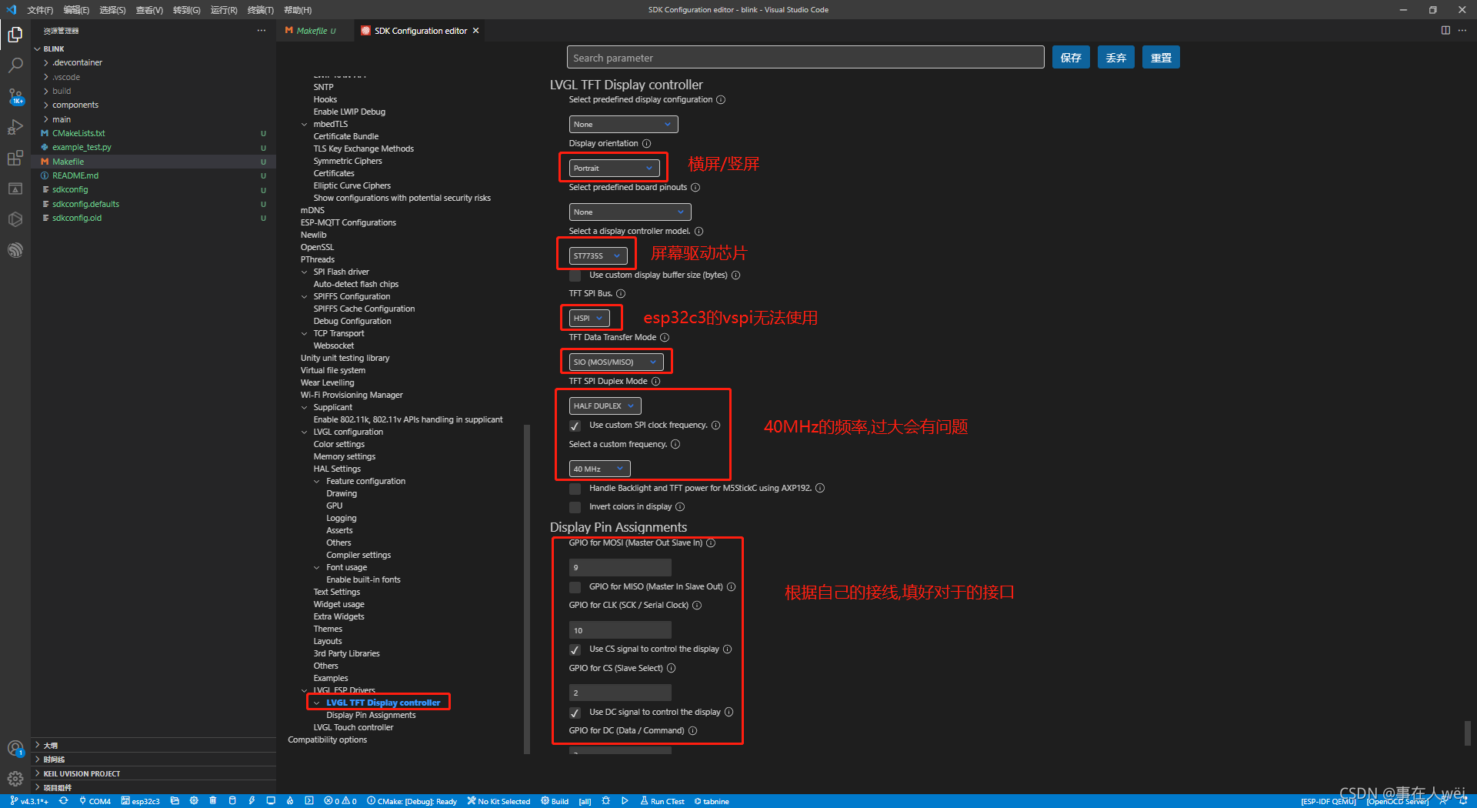Open predefined board pinouts None dropdown
Viewport: 1477px width, 808px height.
tap(630, 212)
